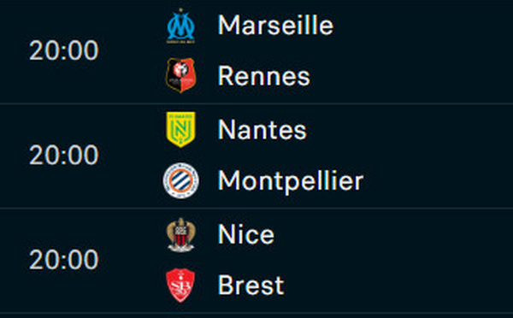Select the Nice eagle crest
The height and width of the screenshot is (318, 513).
tap(181, 235)
